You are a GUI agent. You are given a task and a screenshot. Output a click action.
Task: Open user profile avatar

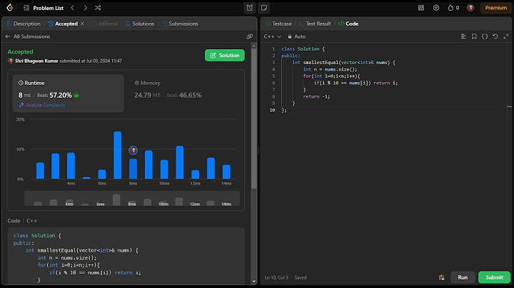coord(470,8)
